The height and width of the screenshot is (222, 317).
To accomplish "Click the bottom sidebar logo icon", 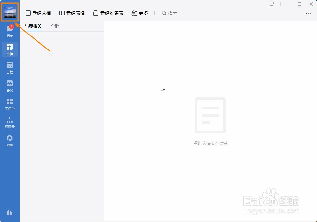I will 10,212.
